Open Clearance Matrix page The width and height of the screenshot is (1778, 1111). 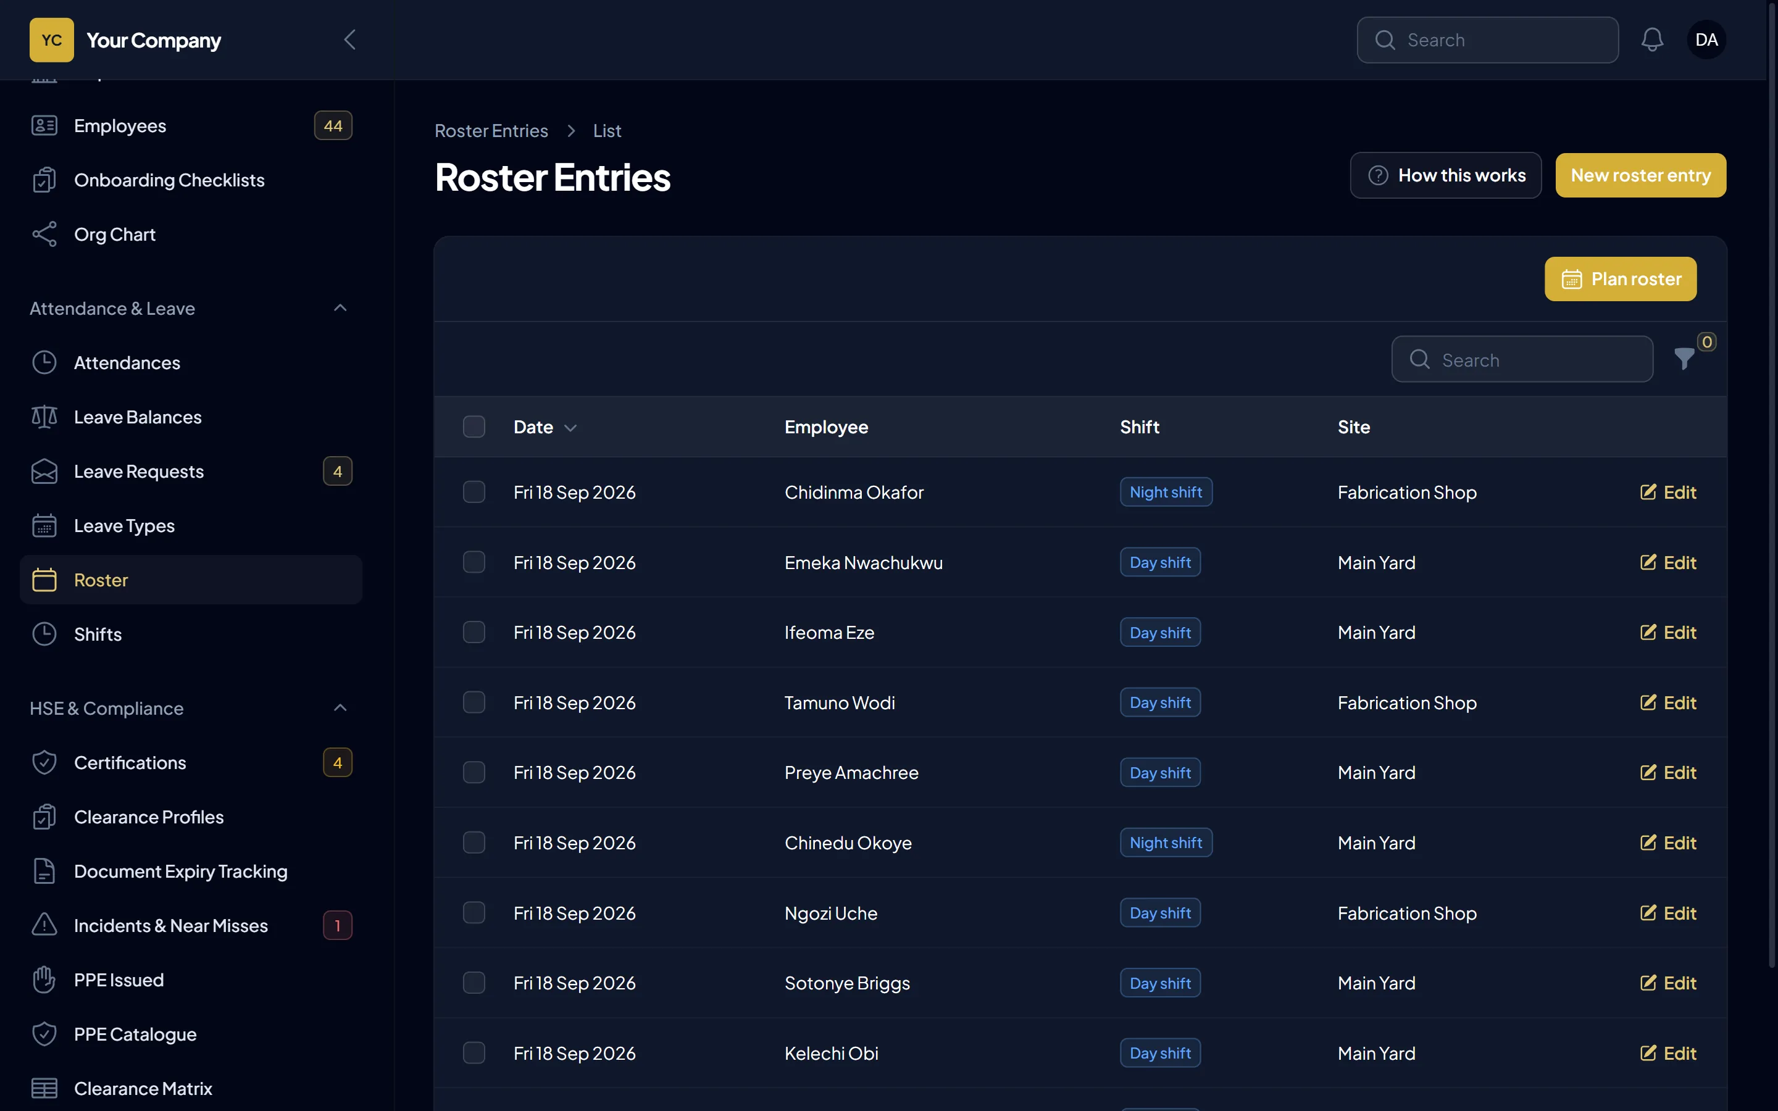click(x=191, y=1088)
